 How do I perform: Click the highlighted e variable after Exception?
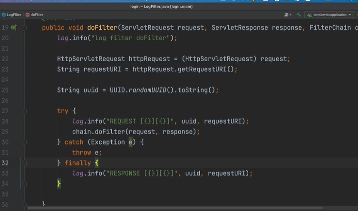click(x=131, y=142)
